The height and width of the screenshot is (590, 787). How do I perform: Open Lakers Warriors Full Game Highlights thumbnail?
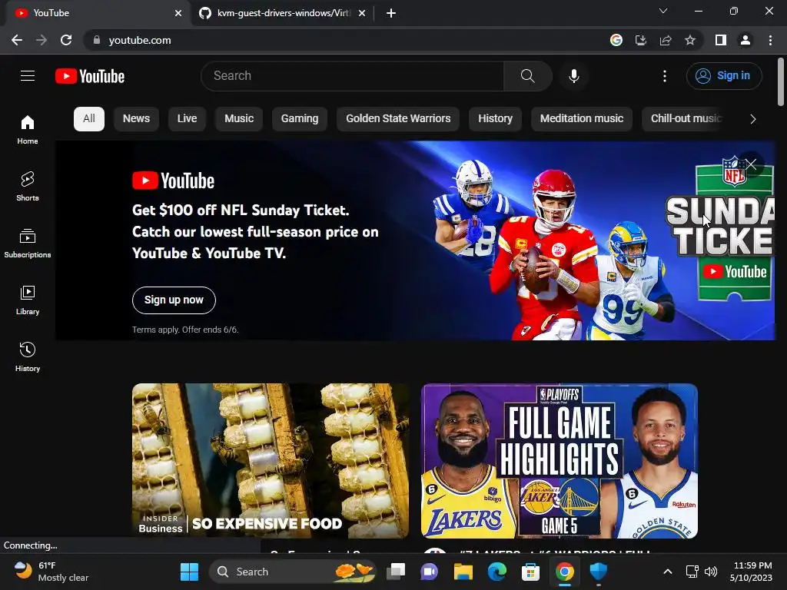coord(560,461)
